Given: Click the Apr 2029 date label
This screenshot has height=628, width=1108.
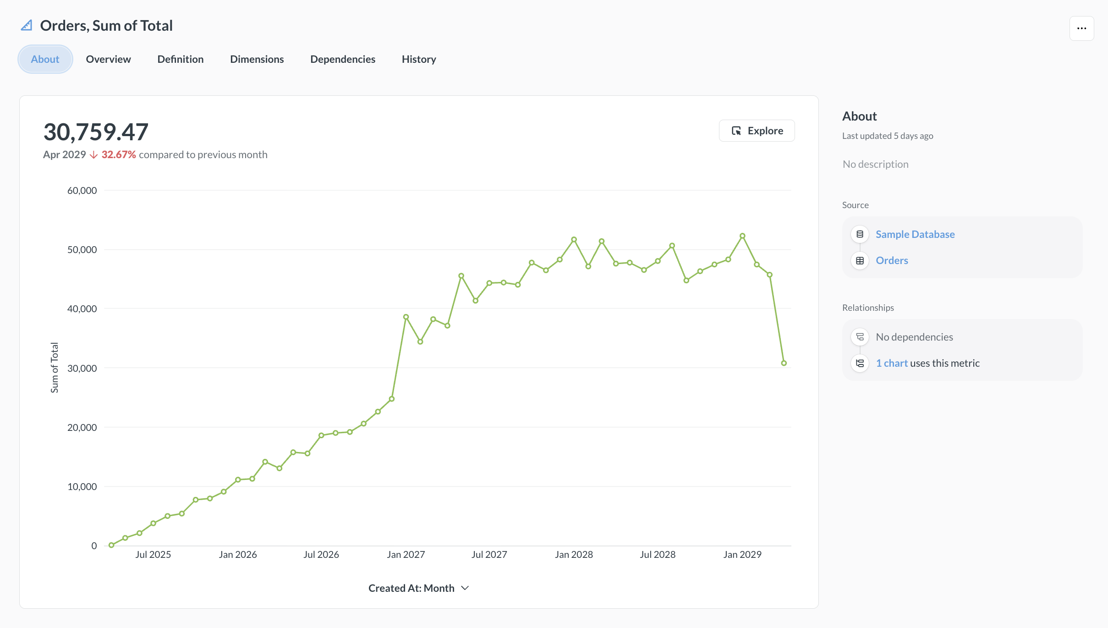Looking at the screenshot, I should pos(65,155).
